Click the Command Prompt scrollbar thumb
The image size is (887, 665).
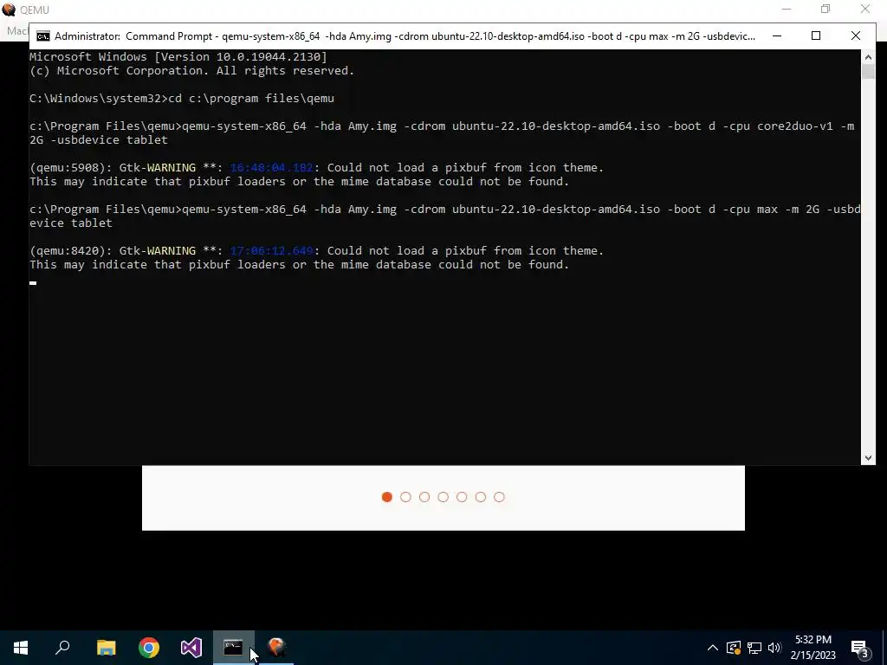click(868, 71)
